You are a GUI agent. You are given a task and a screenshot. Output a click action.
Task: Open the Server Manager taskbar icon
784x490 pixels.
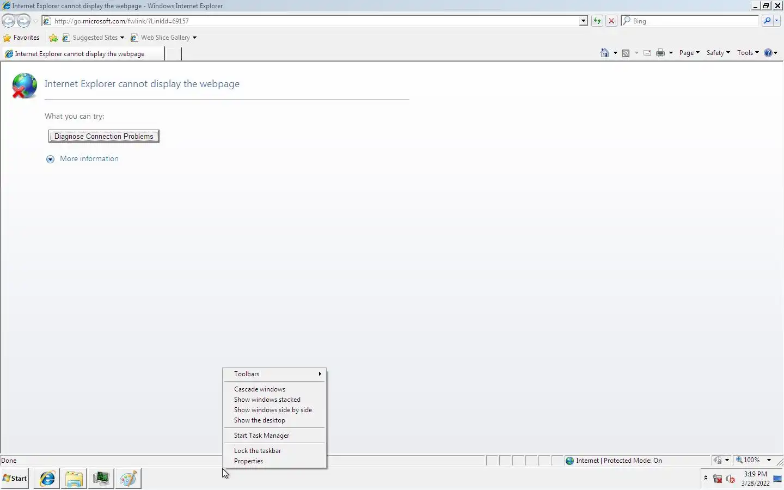tap(101, 479)
